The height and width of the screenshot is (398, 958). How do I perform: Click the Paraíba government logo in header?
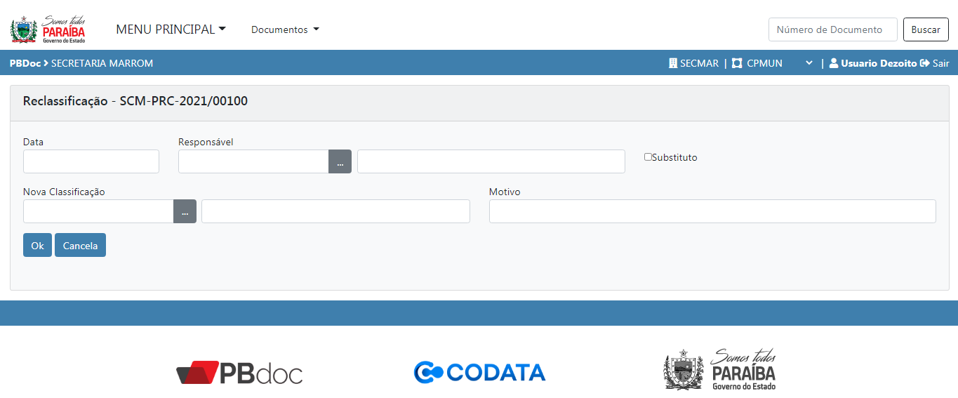[48, 29]
